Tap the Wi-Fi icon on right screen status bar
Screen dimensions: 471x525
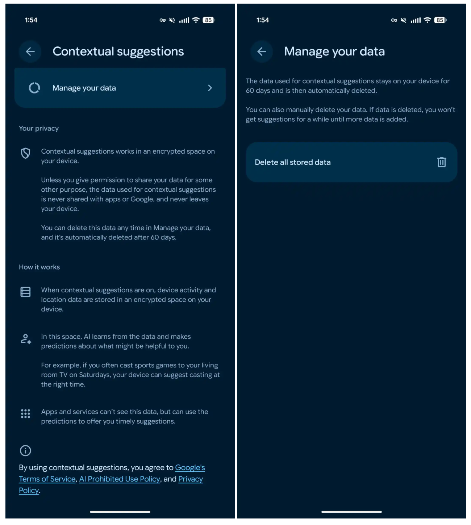tap(427, 20)
